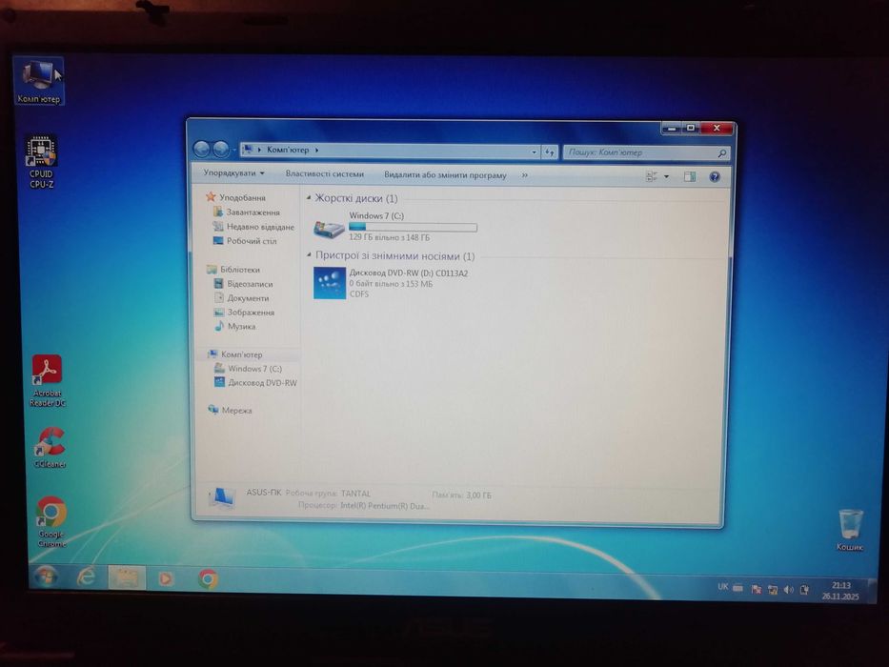Open recent pages dropdown near forward arrow

pyautogui.click(x=233, y=151)
